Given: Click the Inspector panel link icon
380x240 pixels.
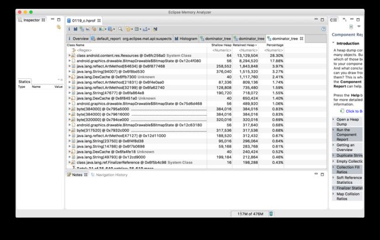Looking at the screenshot, I should [x=58, y=27].
